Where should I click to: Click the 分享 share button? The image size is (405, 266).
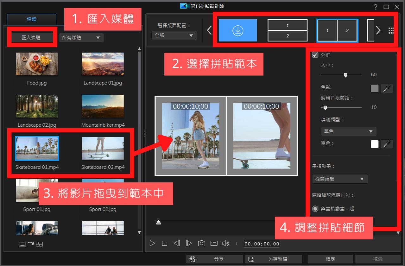coord(215,259)
